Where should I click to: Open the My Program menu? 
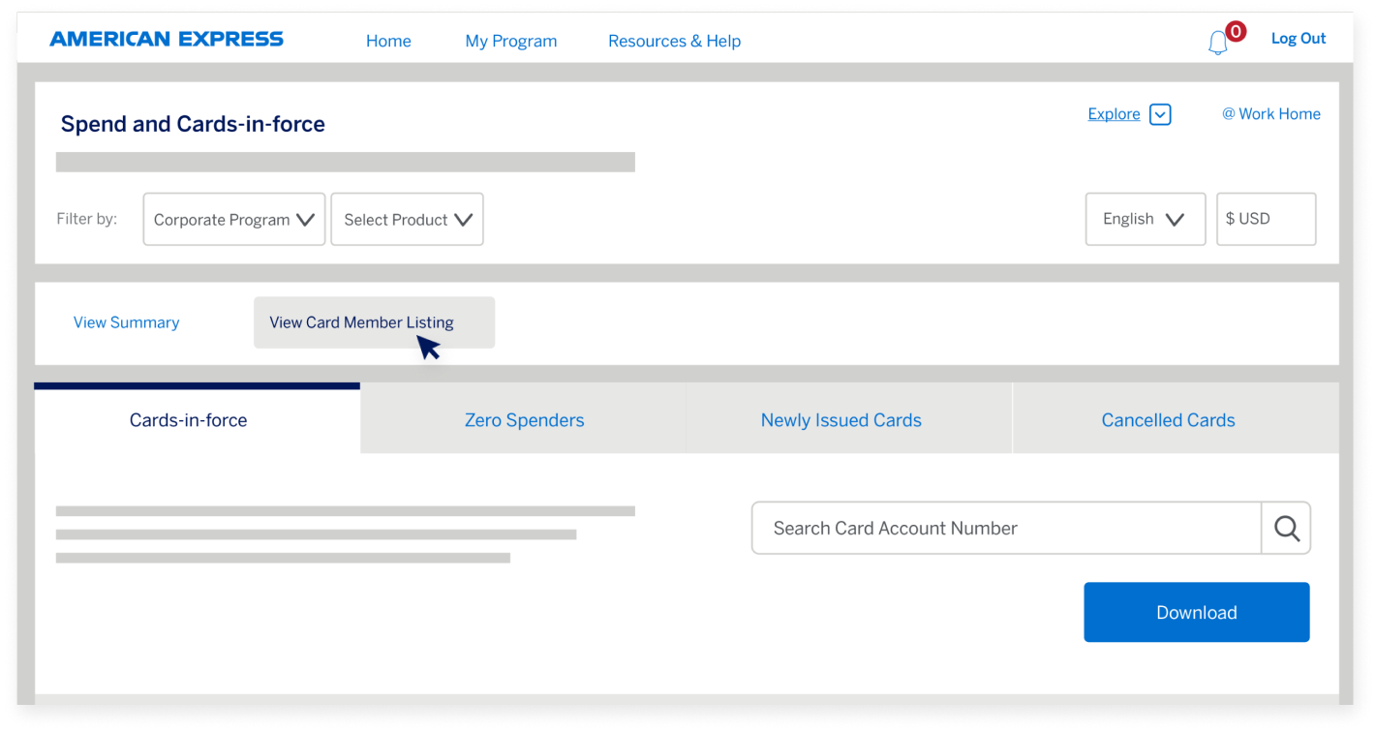pyautogui.click(x=510, y=41)
